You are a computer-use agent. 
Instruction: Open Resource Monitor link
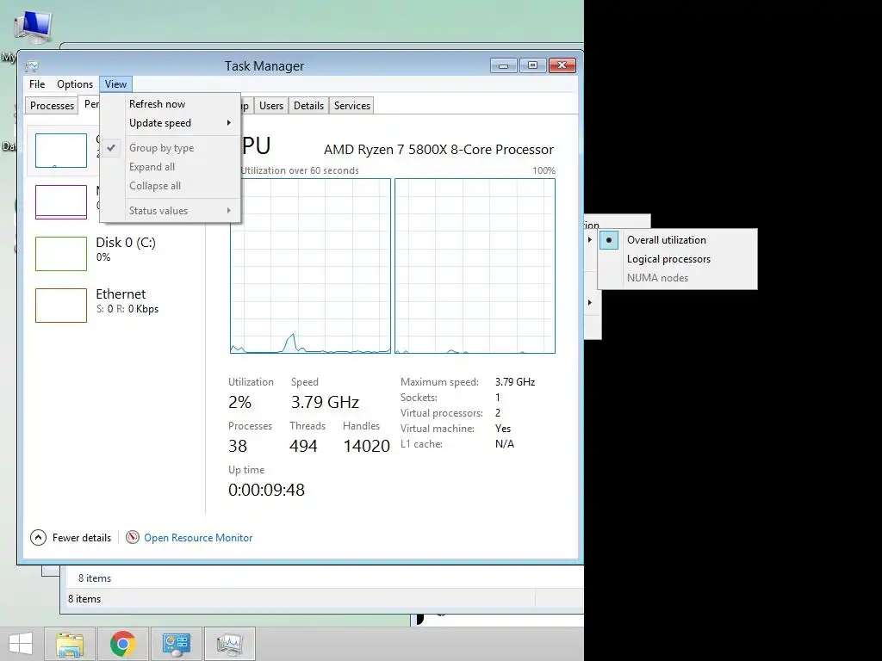198,538
